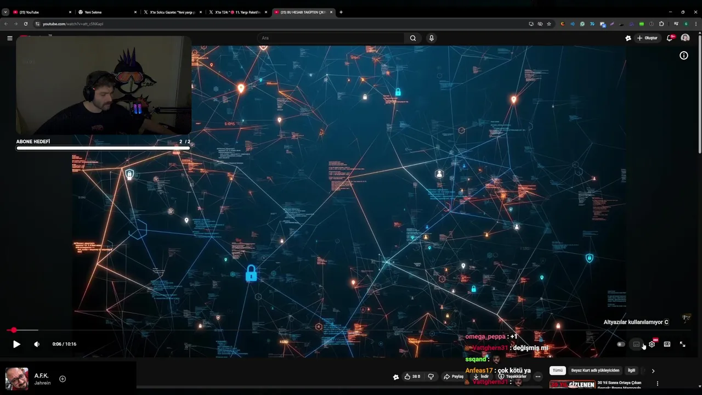
Task: Bookmark this page with star
Action: [x=548, y=24]
